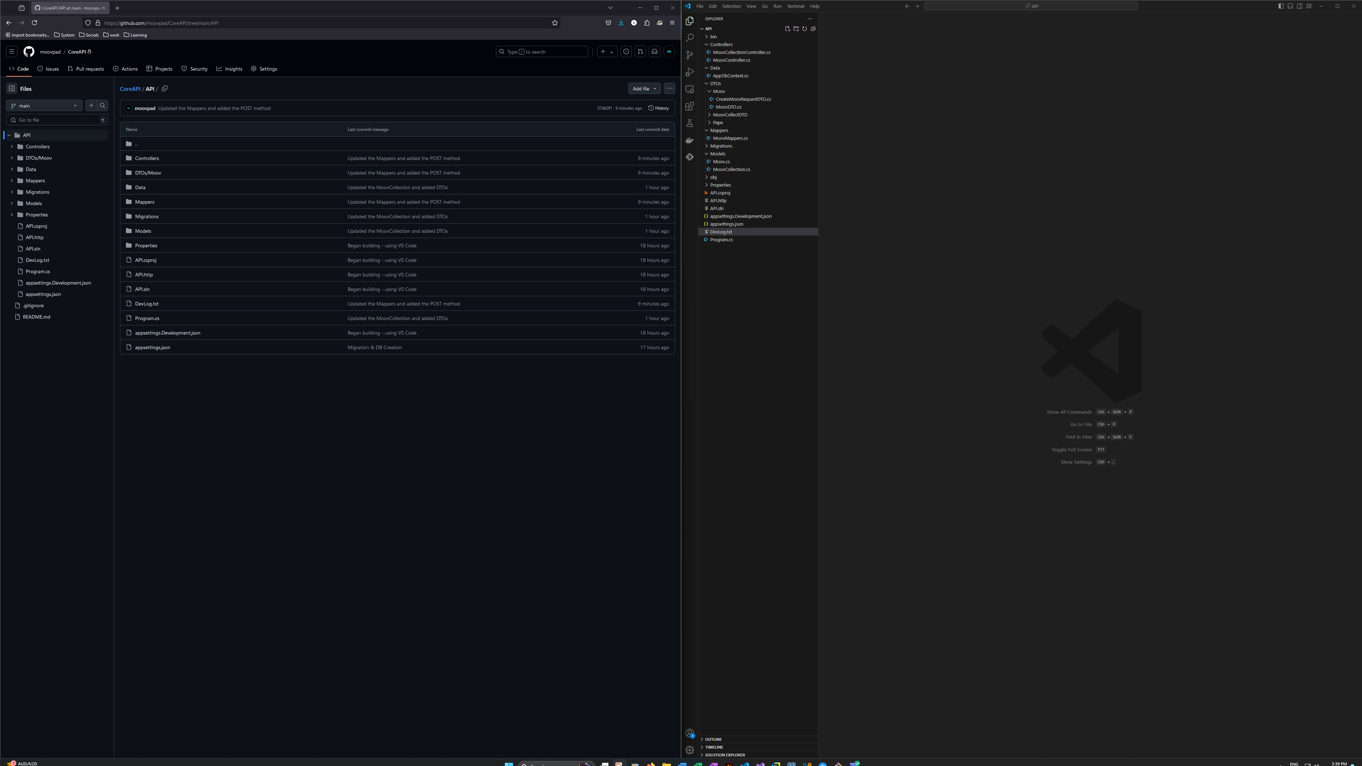Click New Folder icon in Explorer header
This screenshot has height=766, width=1362.
(x=796, y=29)
